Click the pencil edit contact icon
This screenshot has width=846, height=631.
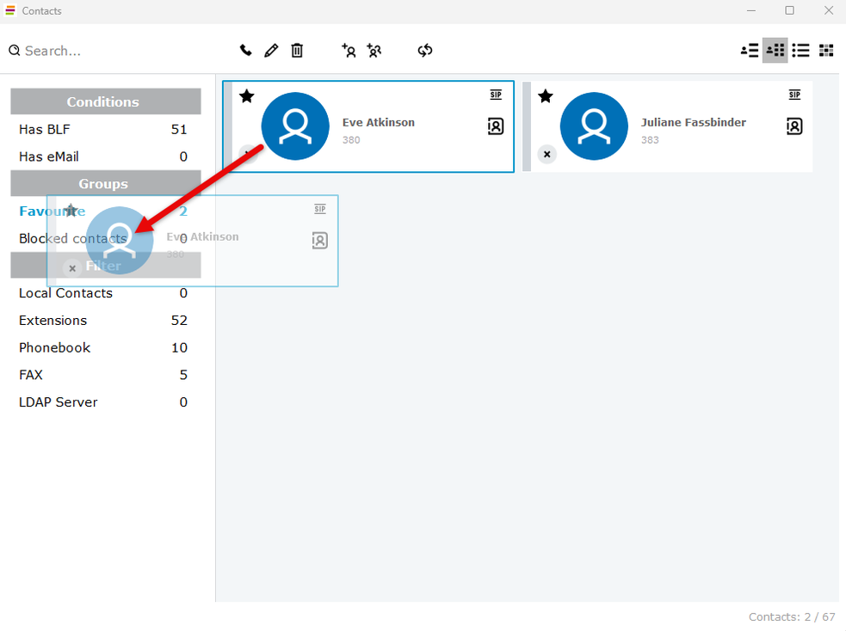pyautogui.click(x=271, y=51)
